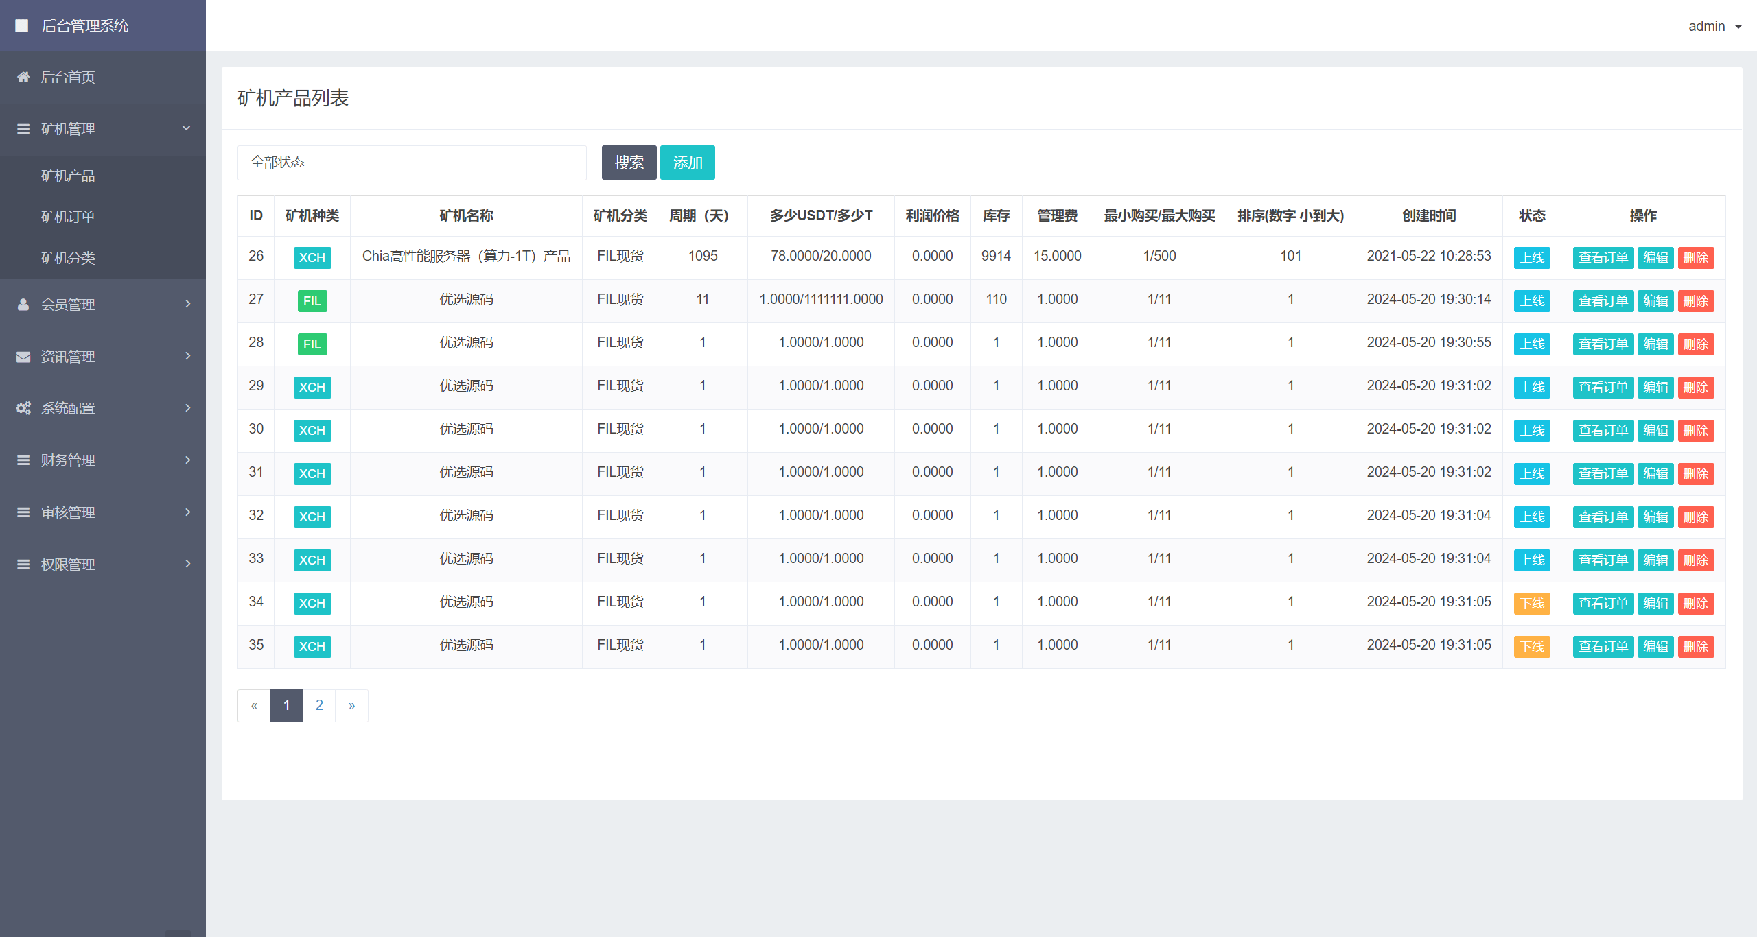
Task: Click the envelope icon beside 资讯管理
Action: pyautogui.click(x=23, y=357)
